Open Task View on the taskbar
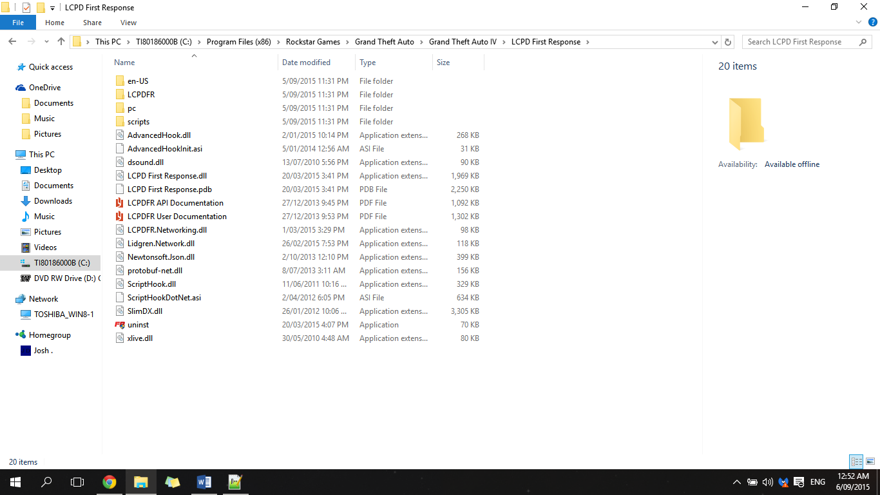Screen dimensions: 880x495 coord(77,481)
